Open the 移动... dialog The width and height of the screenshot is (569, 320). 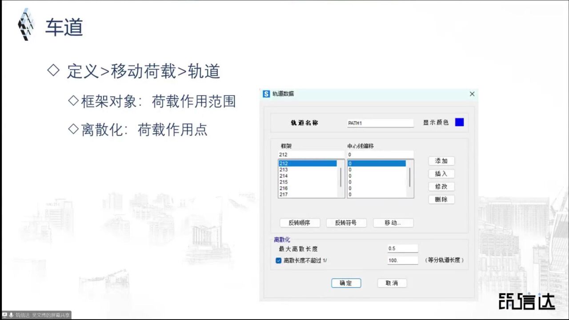393,223
